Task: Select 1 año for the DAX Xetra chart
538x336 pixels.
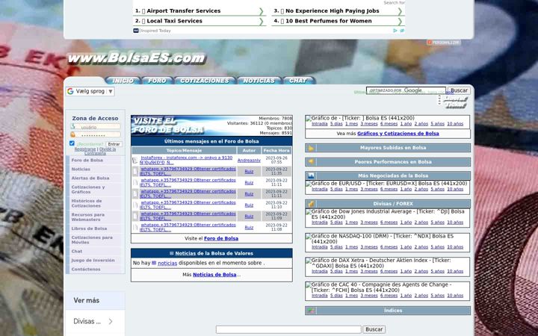Action: click(x=406, y=271)
